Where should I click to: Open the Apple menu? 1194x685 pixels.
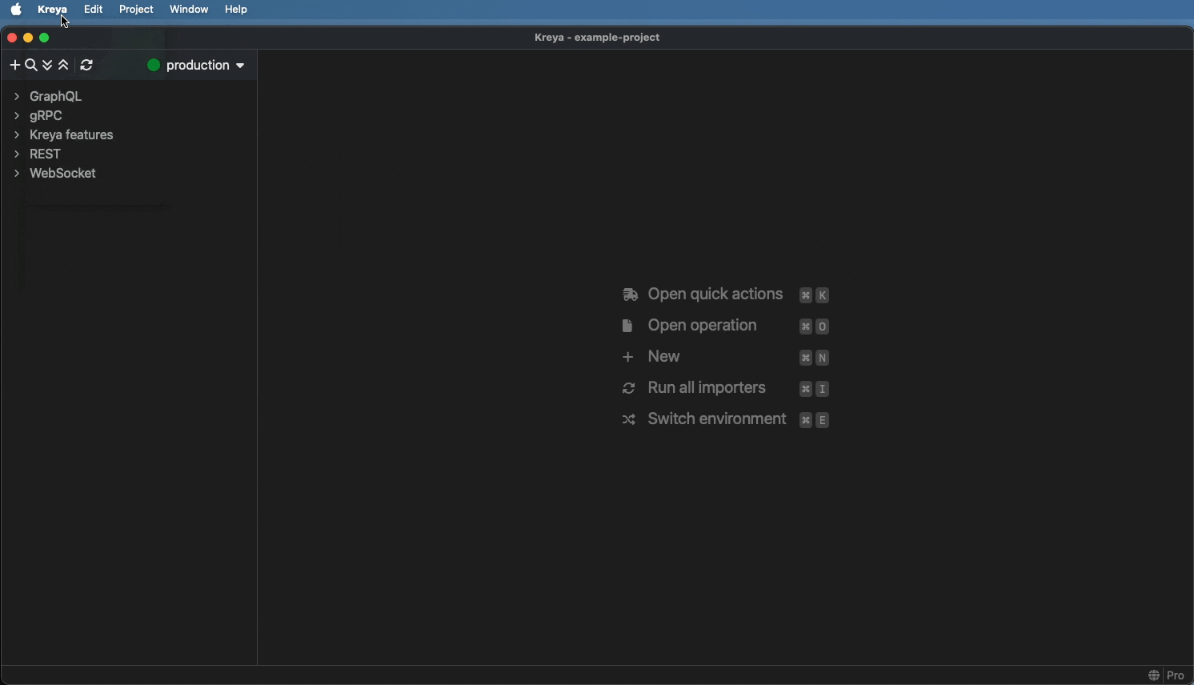[x=17, y=10]
